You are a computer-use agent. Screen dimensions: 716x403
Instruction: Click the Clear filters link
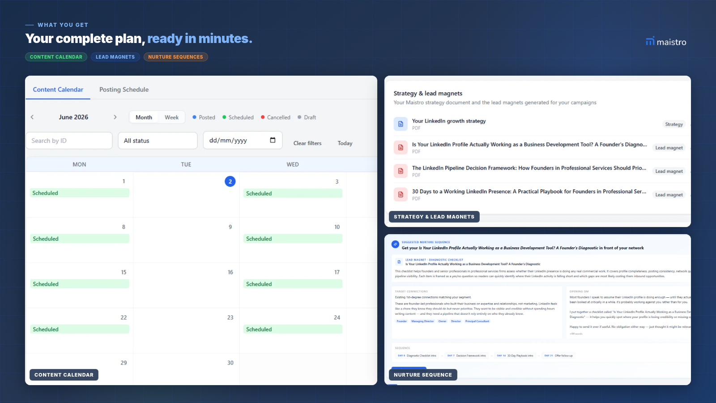click(307, 143)
